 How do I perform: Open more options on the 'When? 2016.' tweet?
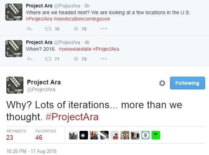[104, 59]
